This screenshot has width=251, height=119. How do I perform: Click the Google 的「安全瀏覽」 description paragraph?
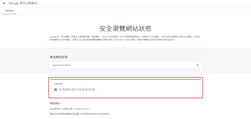(x=125, y=38)
